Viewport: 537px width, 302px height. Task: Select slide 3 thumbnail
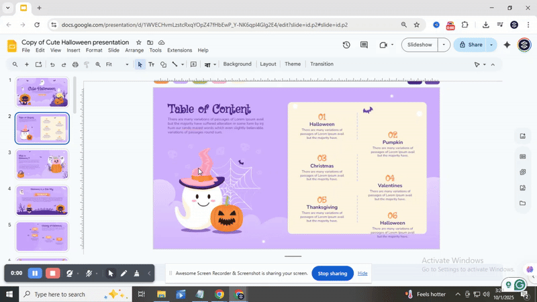[42, 164]
